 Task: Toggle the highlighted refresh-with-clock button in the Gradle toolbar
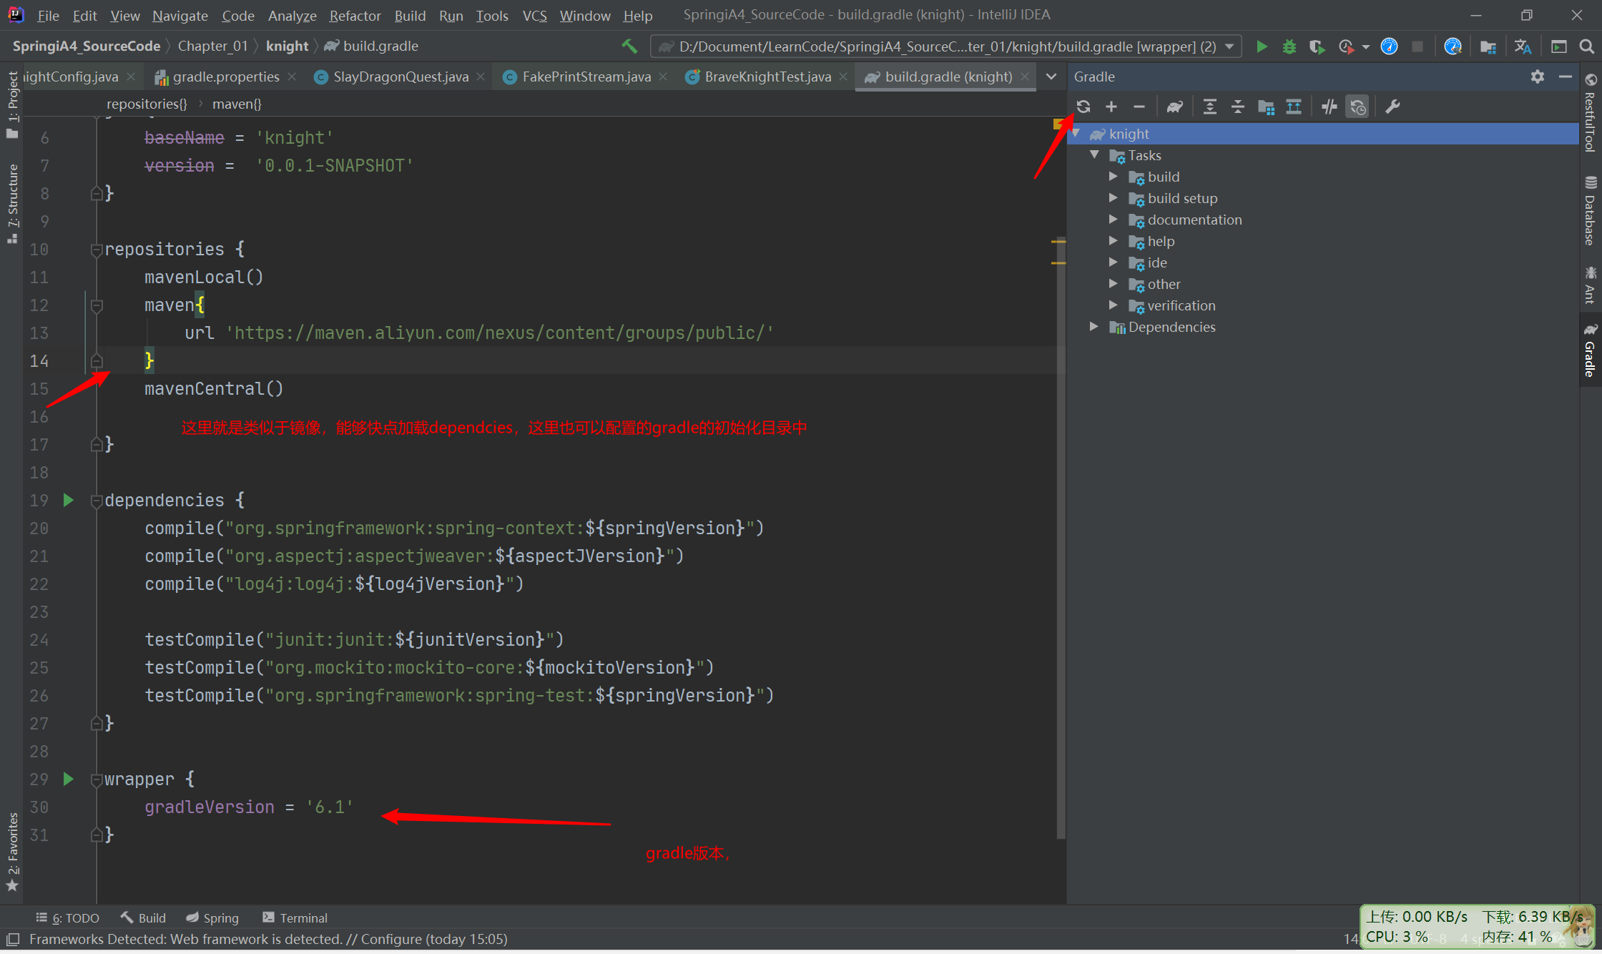coord(1357,107)
